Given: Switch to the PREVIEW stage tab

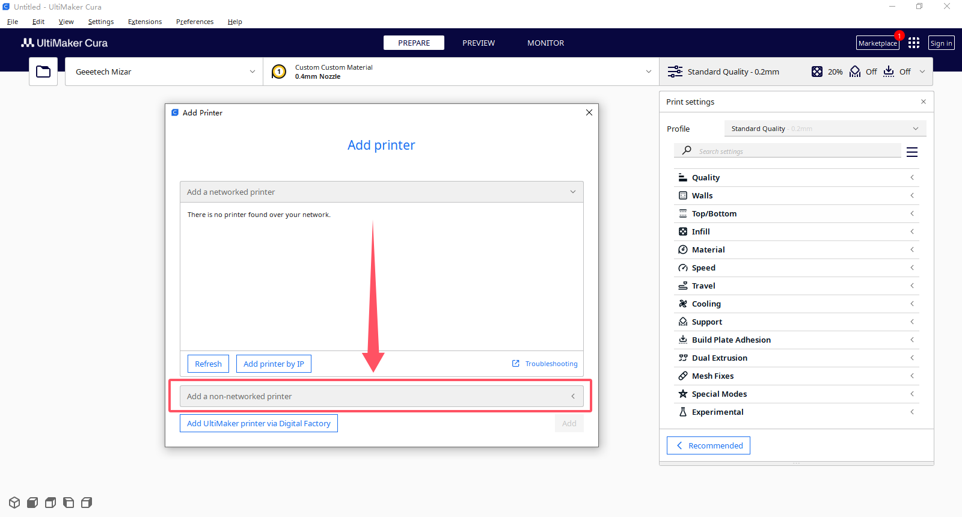Looking at the screenshot, I should pos(479,43).
